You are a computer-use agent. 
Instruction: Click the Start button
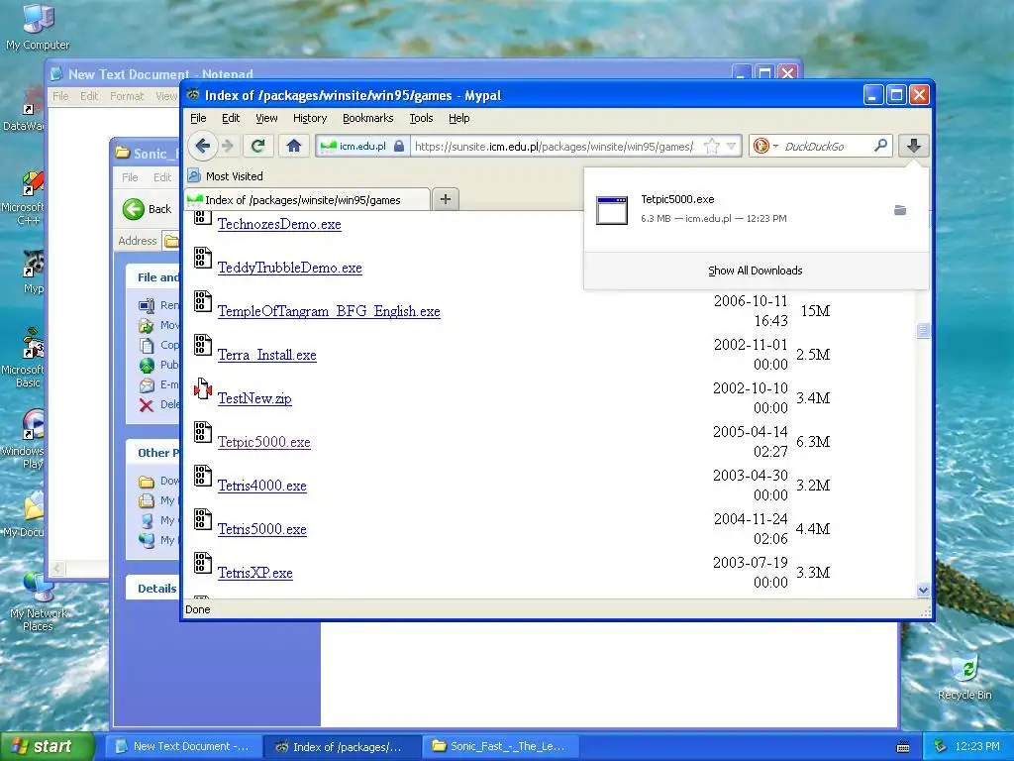coord(48,746)
